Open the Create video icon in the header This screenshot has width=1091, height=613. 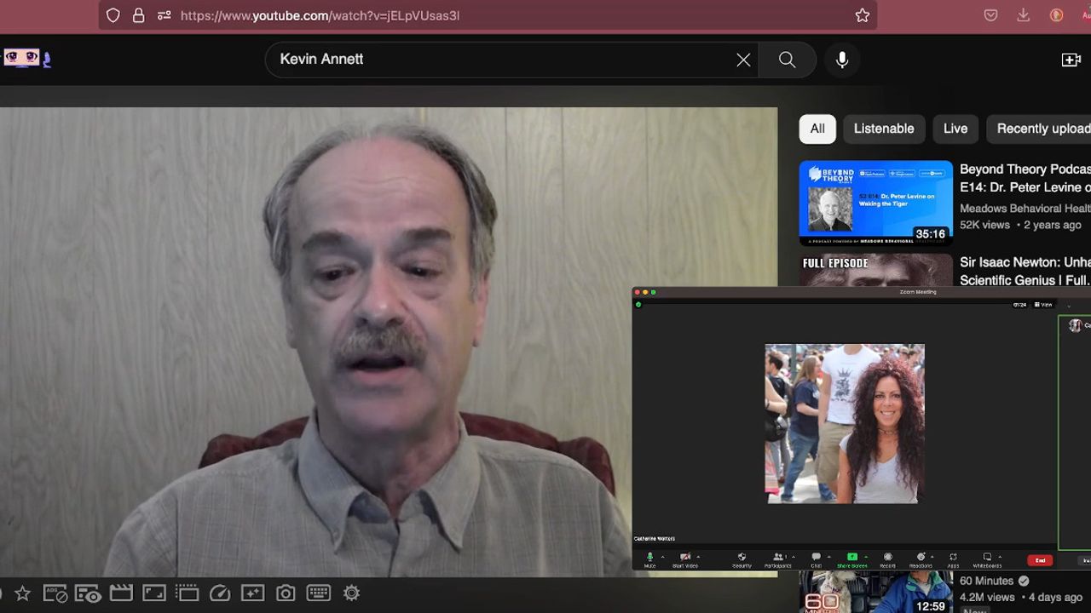[1071, 60]
